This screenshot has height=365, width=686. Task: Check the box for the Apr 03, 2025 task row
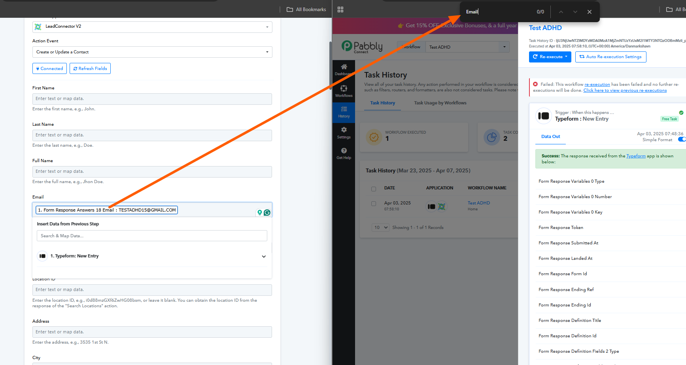point(374,204)
